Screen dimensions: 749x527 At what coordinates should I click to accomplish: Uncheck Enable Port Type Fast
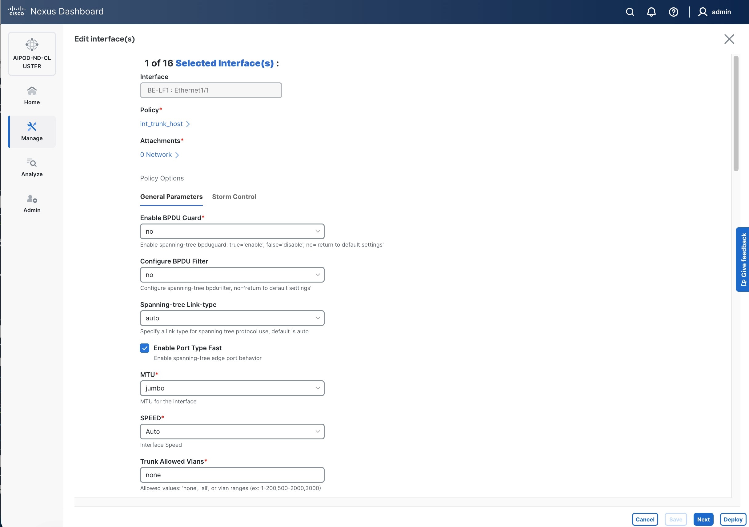[x=145, y=348]
